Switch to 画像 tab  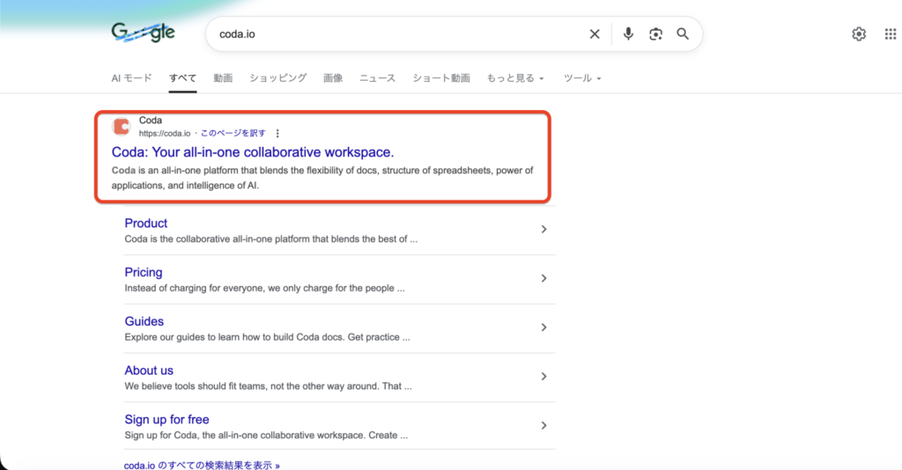point(333,77)
